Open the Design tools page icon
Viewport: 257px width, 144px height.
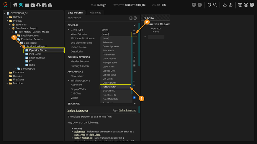pyautogui.click(x=21, y=5)
